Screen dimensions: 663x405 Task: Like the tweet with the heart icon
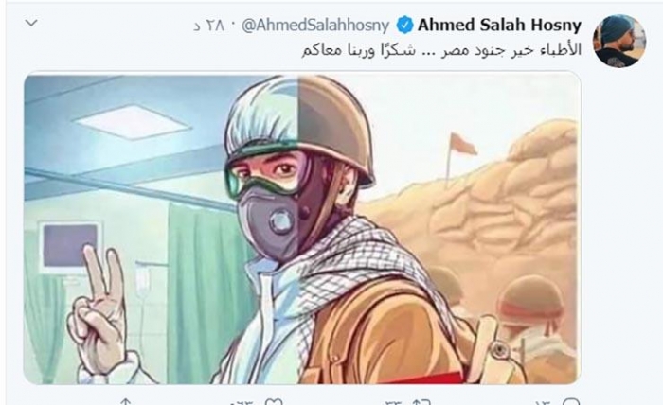(274, 402)
